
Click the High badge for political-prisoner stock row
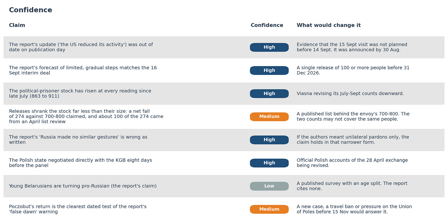(x=269, y=94)
